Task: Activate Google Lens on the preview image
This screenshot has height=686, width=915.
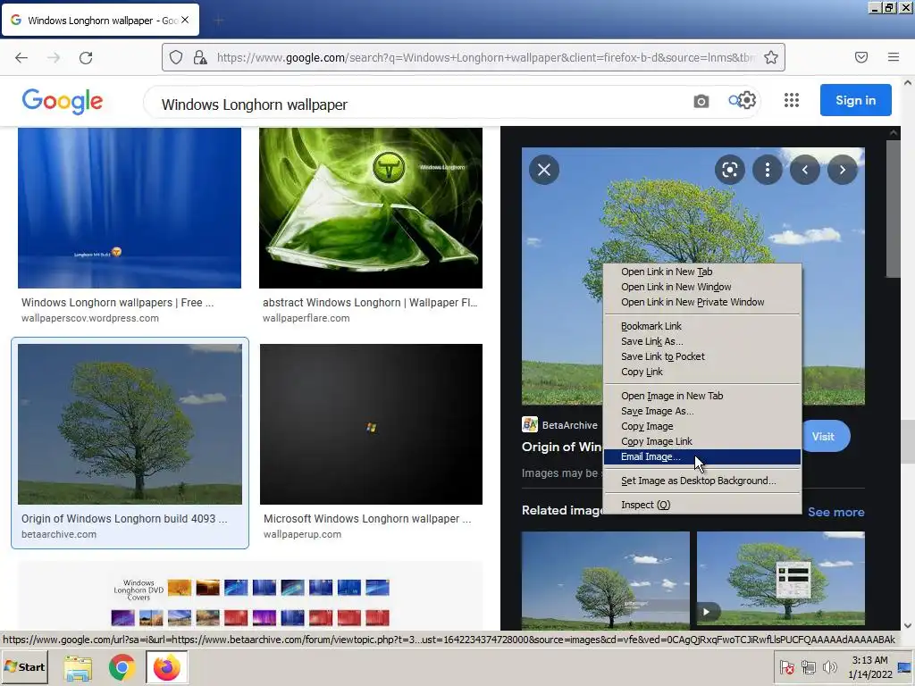Action: [730, 170]
